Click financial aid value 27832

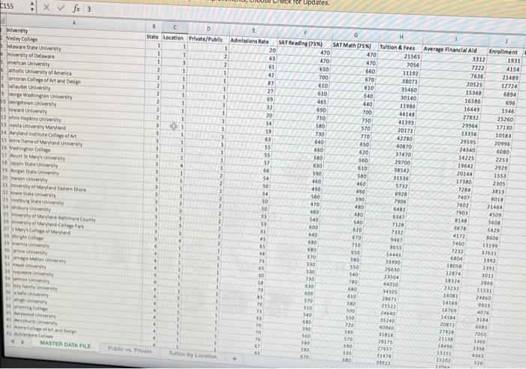(x=470, y=117)
